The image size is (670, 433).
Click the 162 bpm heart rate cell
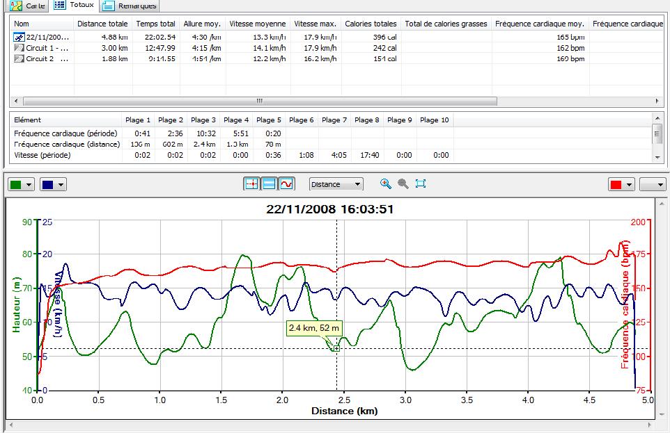570,48
